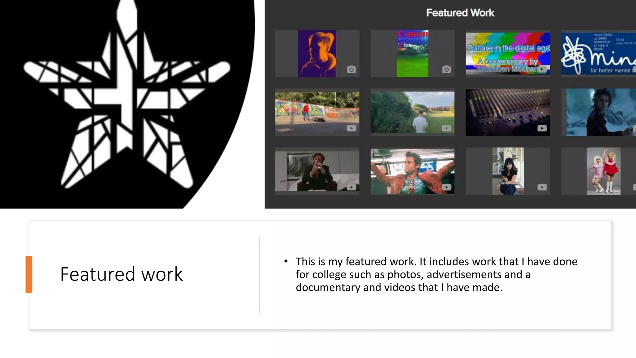The height and width of the screenshot is (358, 636).
Task: Click video icon on red jacket man thumbnail
Action: 446,187
